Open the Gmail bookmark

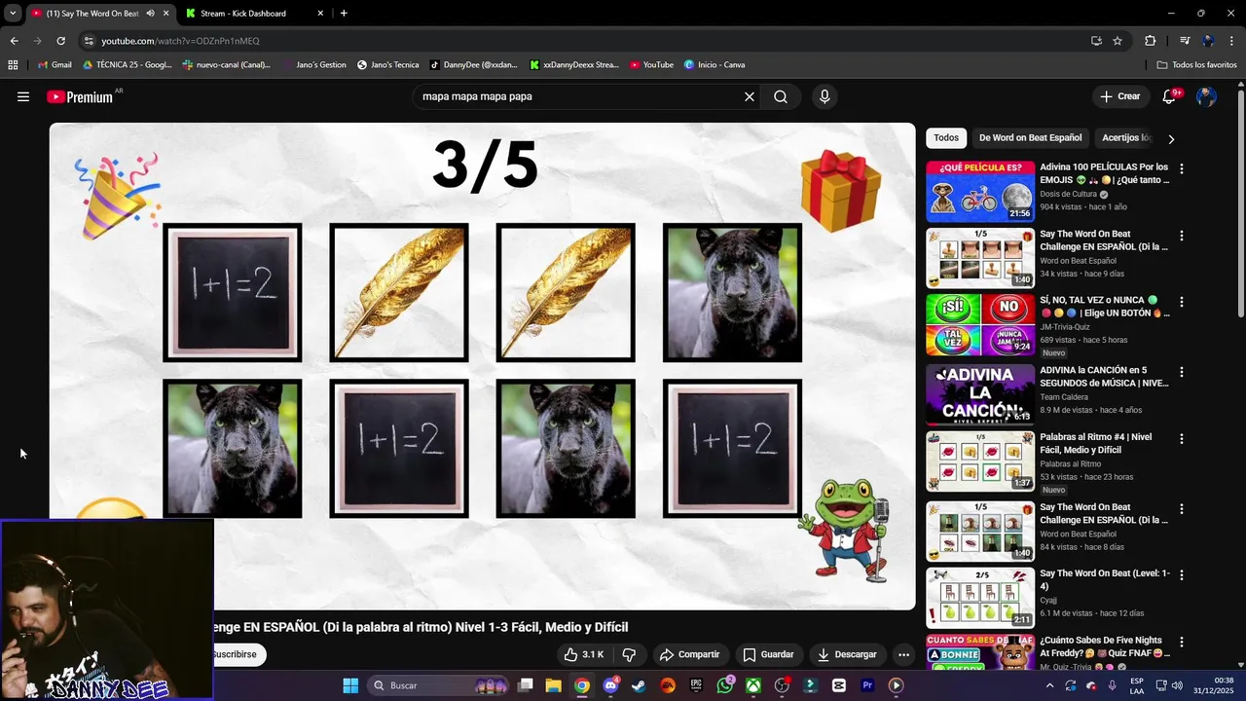pos(54,65)
